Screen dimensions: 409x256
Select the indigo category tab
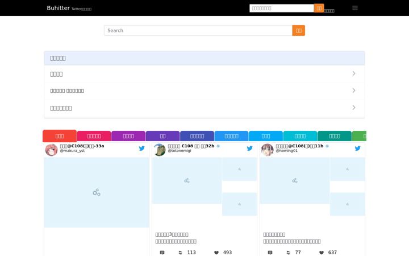click(x=197, y=136)
